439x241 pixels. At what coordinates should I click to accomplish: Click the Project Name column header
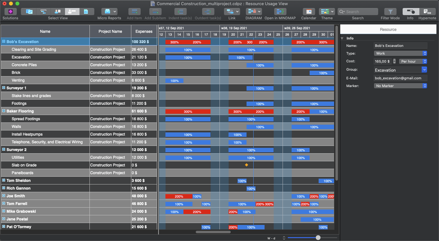coord(110,31)
